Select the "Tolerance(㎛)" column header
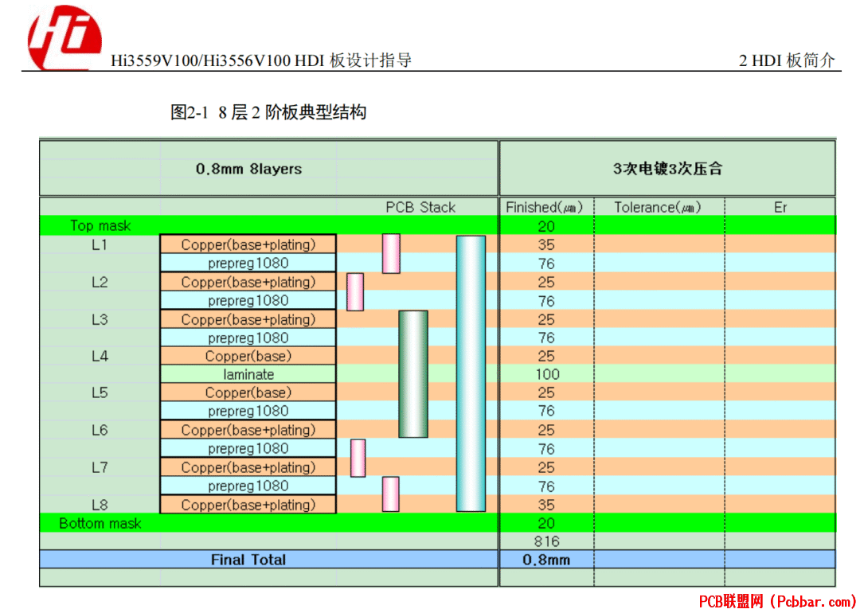The width and height of the screenshot is (860, 613). coord(658,207)
